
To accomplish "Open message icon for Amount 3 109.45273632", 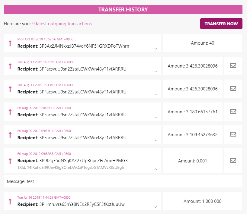I will pos(233,134).
